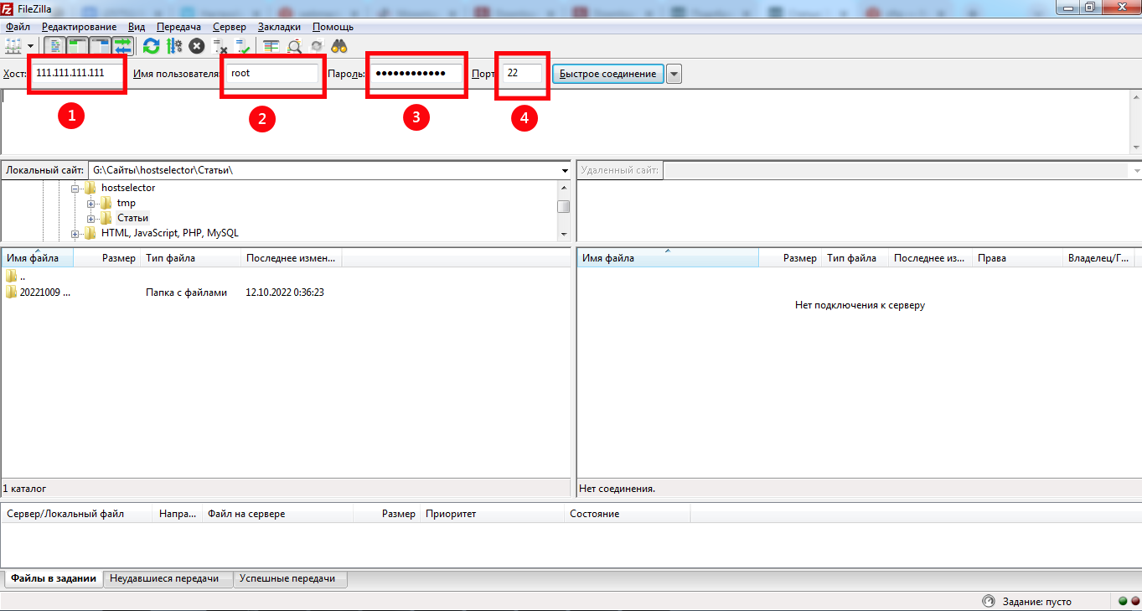1142x611 pixels.
Task: Toggle synchronized browsing icon
Action: pyautogui.click(x=317, y=46)
